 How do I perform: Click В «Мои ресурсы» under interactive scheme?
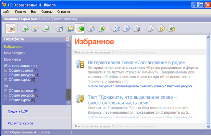[100, 86]
